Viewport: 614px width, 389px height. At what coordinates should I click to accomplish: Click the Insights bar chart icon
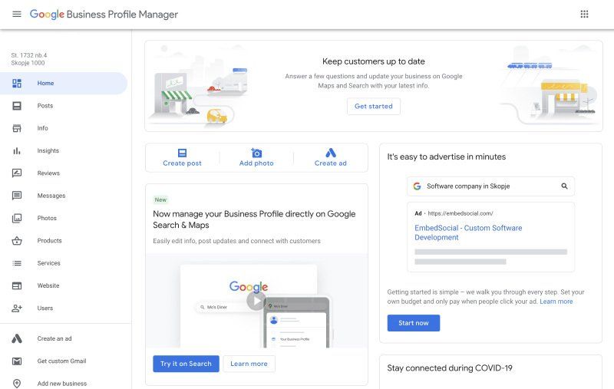click(17, 150)
